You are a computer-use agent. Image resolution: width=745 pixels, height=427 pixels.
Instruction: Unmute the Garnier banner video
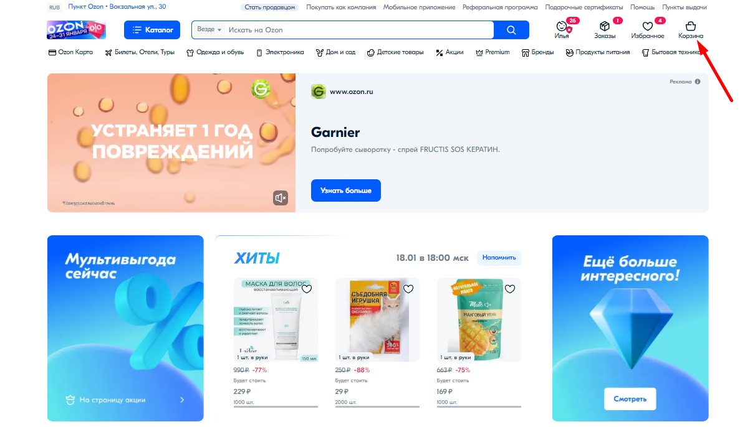point(281,198)
